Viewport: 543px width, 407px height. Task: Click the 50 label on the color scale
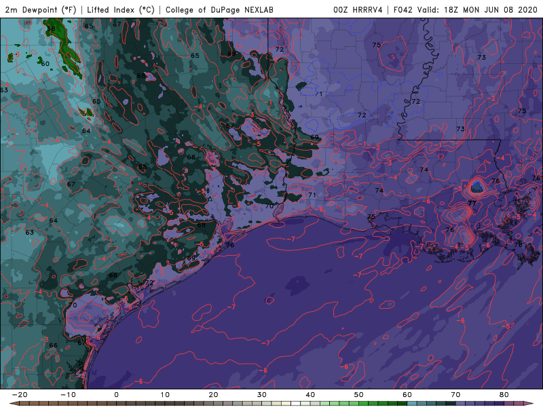(x=359, y=395)
